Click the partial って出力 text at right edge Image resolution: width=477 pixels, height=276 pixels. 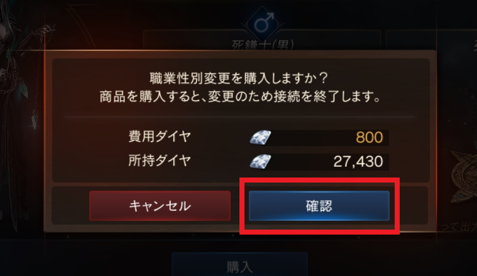pyautogui.click(x=456, y=228)
